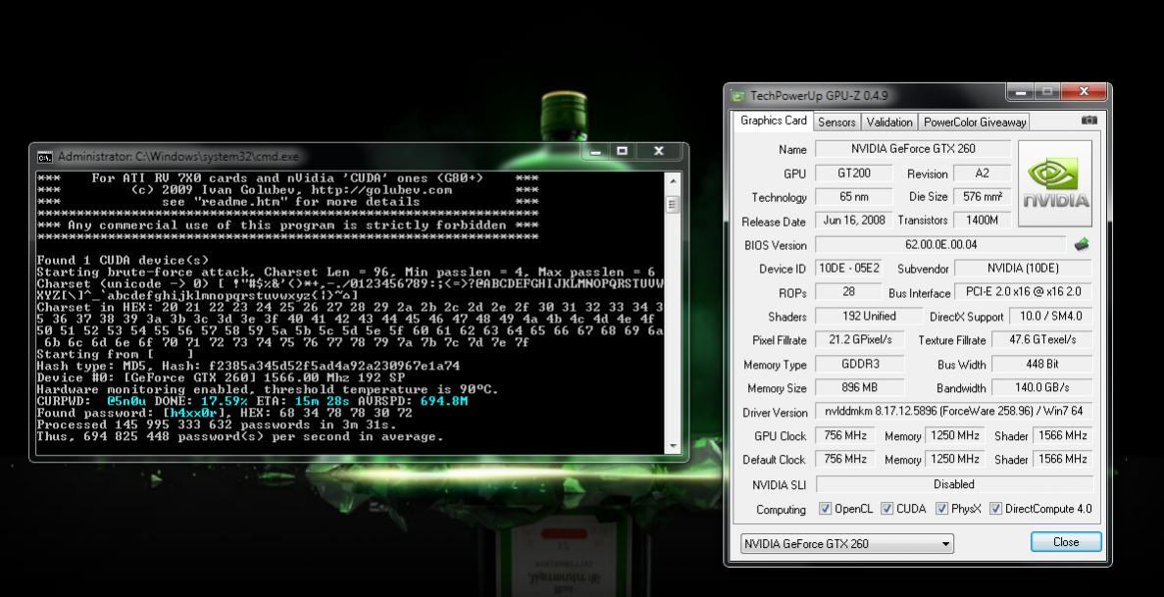Click the cmd vertical scrollbar thumb
The height and width of the screenshot is (597, 1164).
coord(674,204)
